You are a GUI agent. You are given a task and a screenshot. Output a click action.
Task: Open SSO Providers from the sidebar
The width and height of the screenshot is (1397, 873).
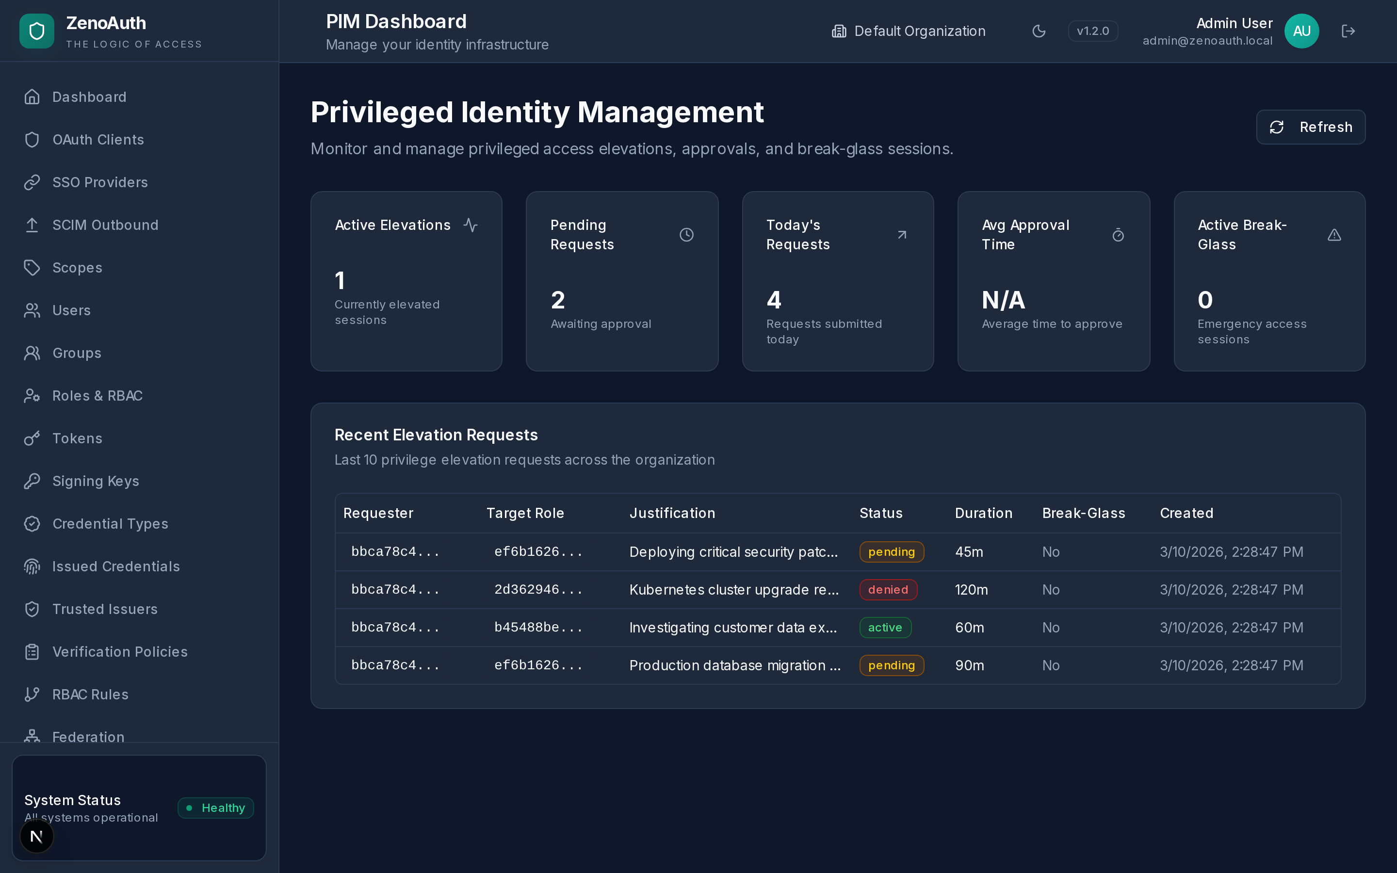(x=100, y=182)
